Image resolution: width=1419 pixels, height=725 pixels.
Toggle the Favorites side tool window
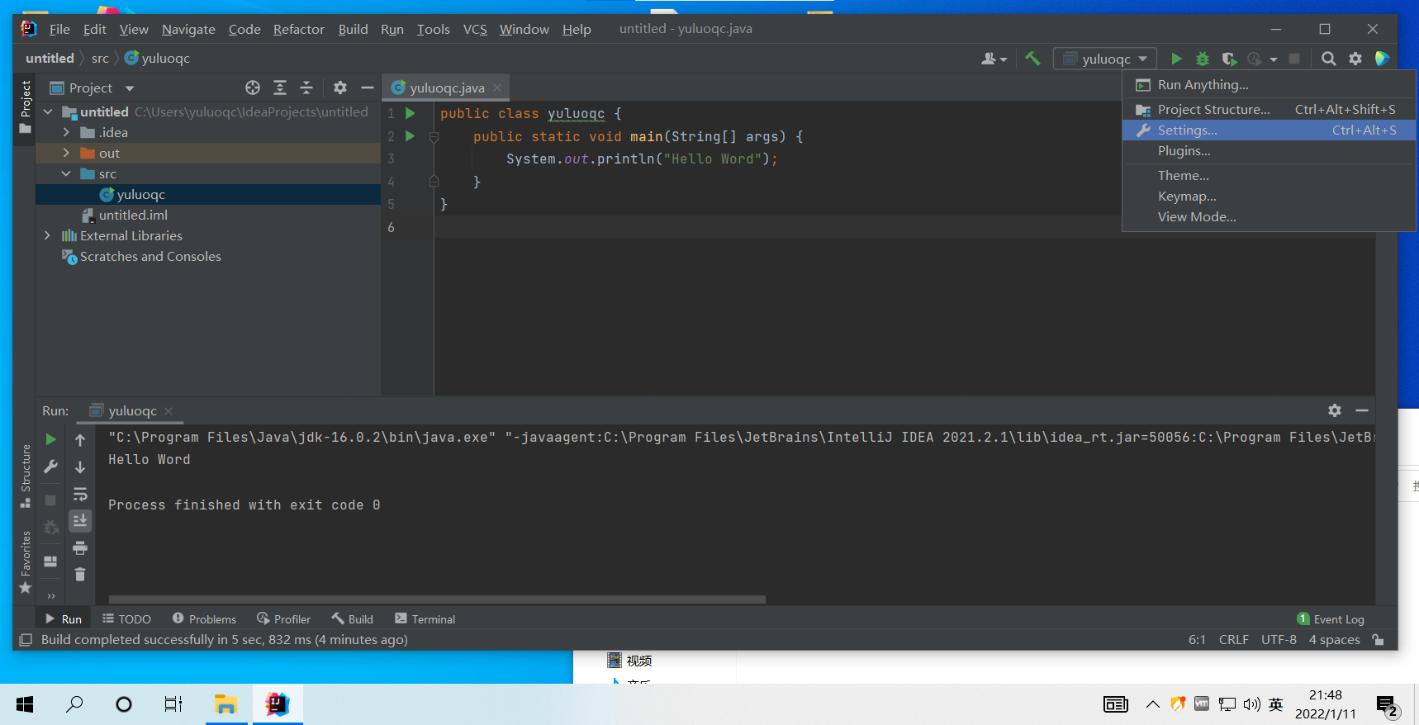[26, 562]
